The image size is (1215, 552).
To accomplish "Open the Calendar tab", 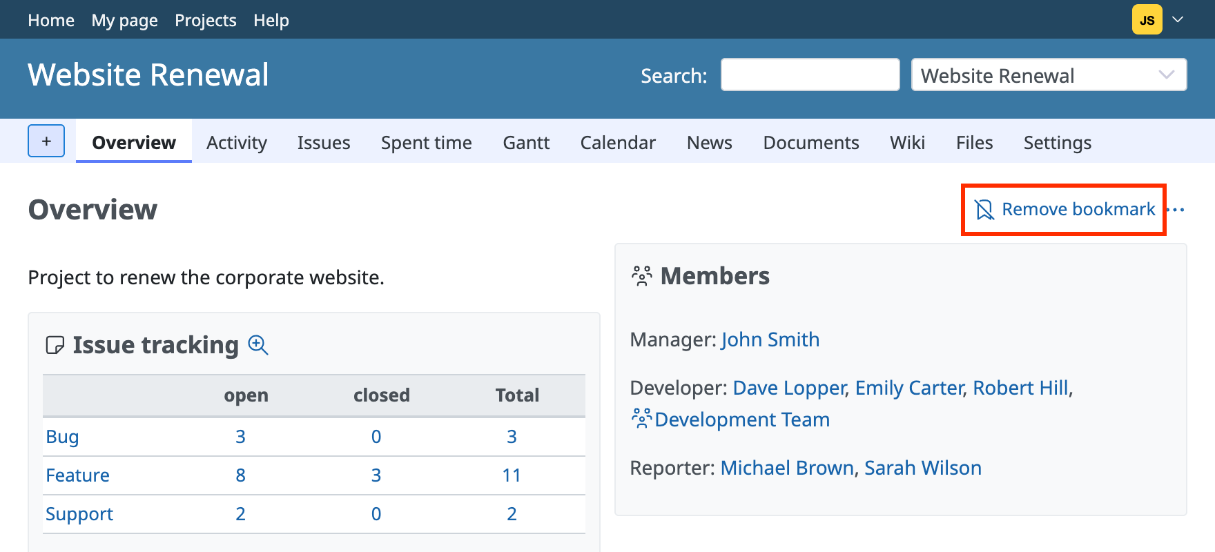I will click(618, 142).
